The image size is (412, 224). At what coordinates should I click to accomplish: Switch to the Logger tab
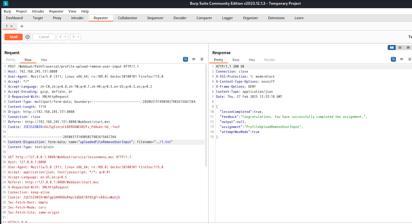(x=227, y=18)
